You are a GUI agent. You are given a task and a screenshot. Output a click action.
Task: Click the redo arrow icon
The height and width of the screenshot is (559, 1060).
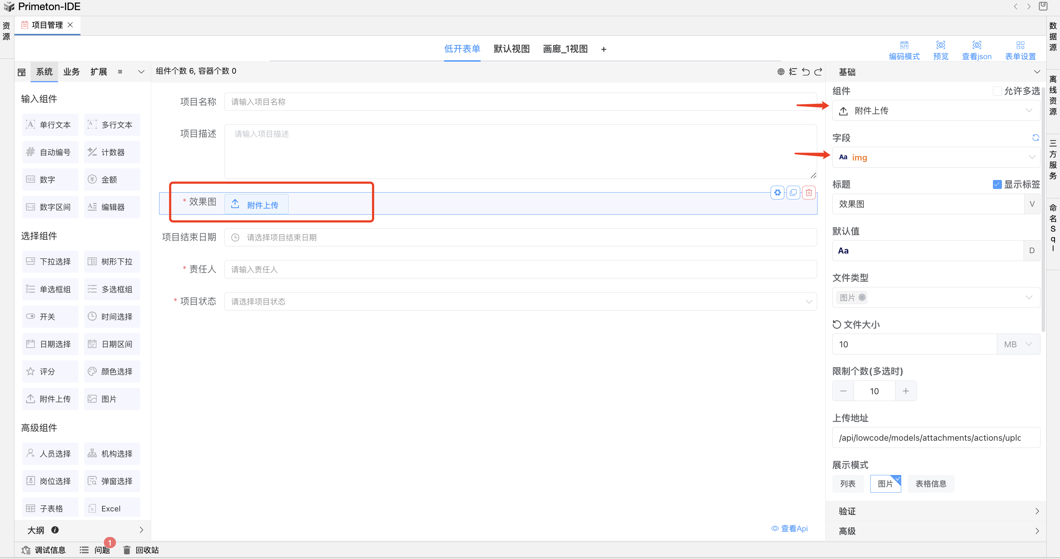[819, 71]
